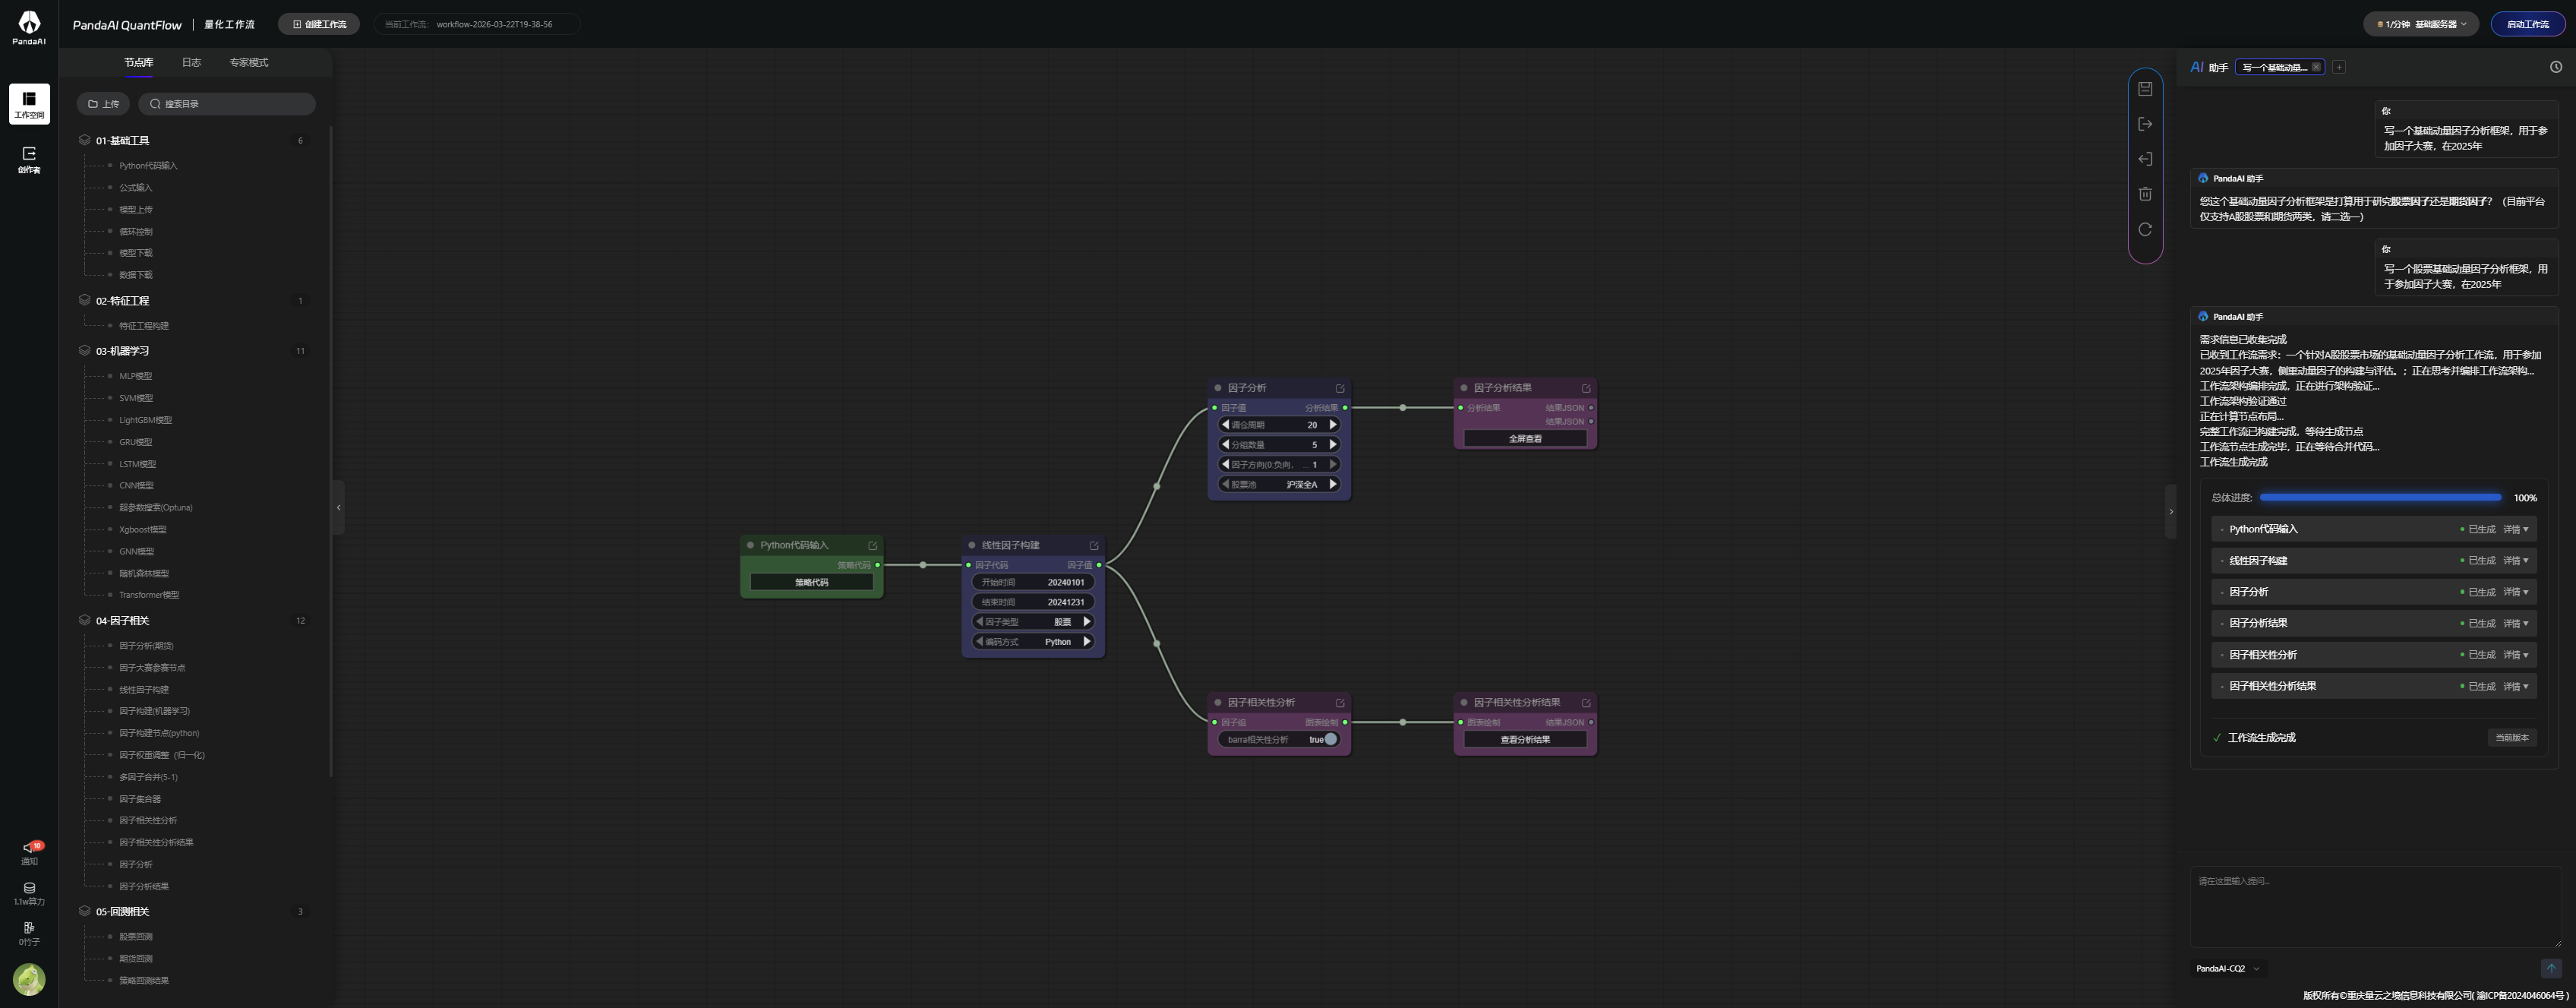This screenshot has width=2576, height=1008.
Task: Click the 搜索目录 search field
Action: click(228, 104)
